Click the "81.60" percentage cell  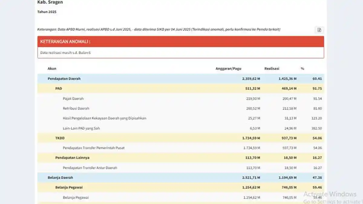tap(317, 108)
